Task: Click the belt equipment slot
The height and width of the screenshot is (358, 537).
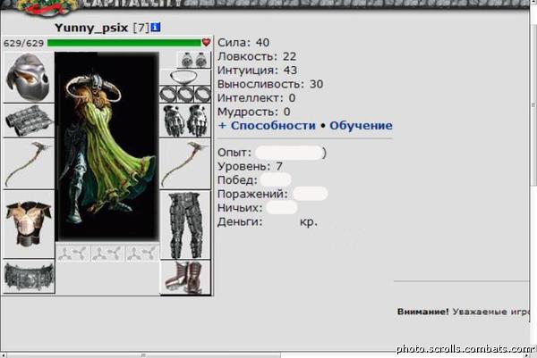Action: point(29,277)
